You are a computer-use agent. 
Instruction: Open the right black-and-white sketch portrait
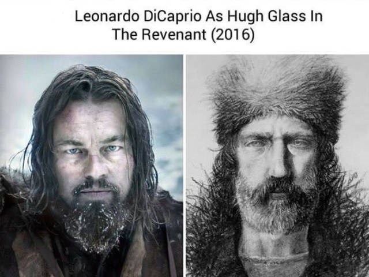(x=277, y=166)
